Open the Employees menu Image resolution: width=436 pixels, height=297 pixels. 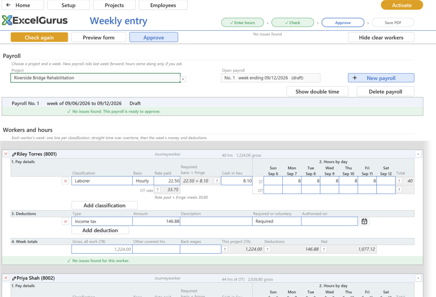click(x=163, y=5)
